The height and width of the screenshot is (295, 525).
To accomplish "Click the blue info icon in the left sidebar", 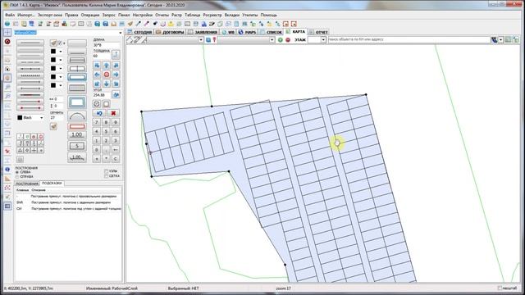I will 7,170.
